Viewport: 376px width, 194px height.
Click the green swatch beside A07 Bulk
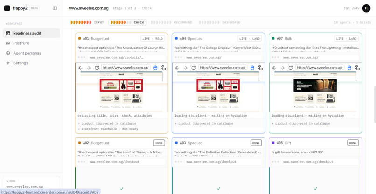[x=273, y=38]
